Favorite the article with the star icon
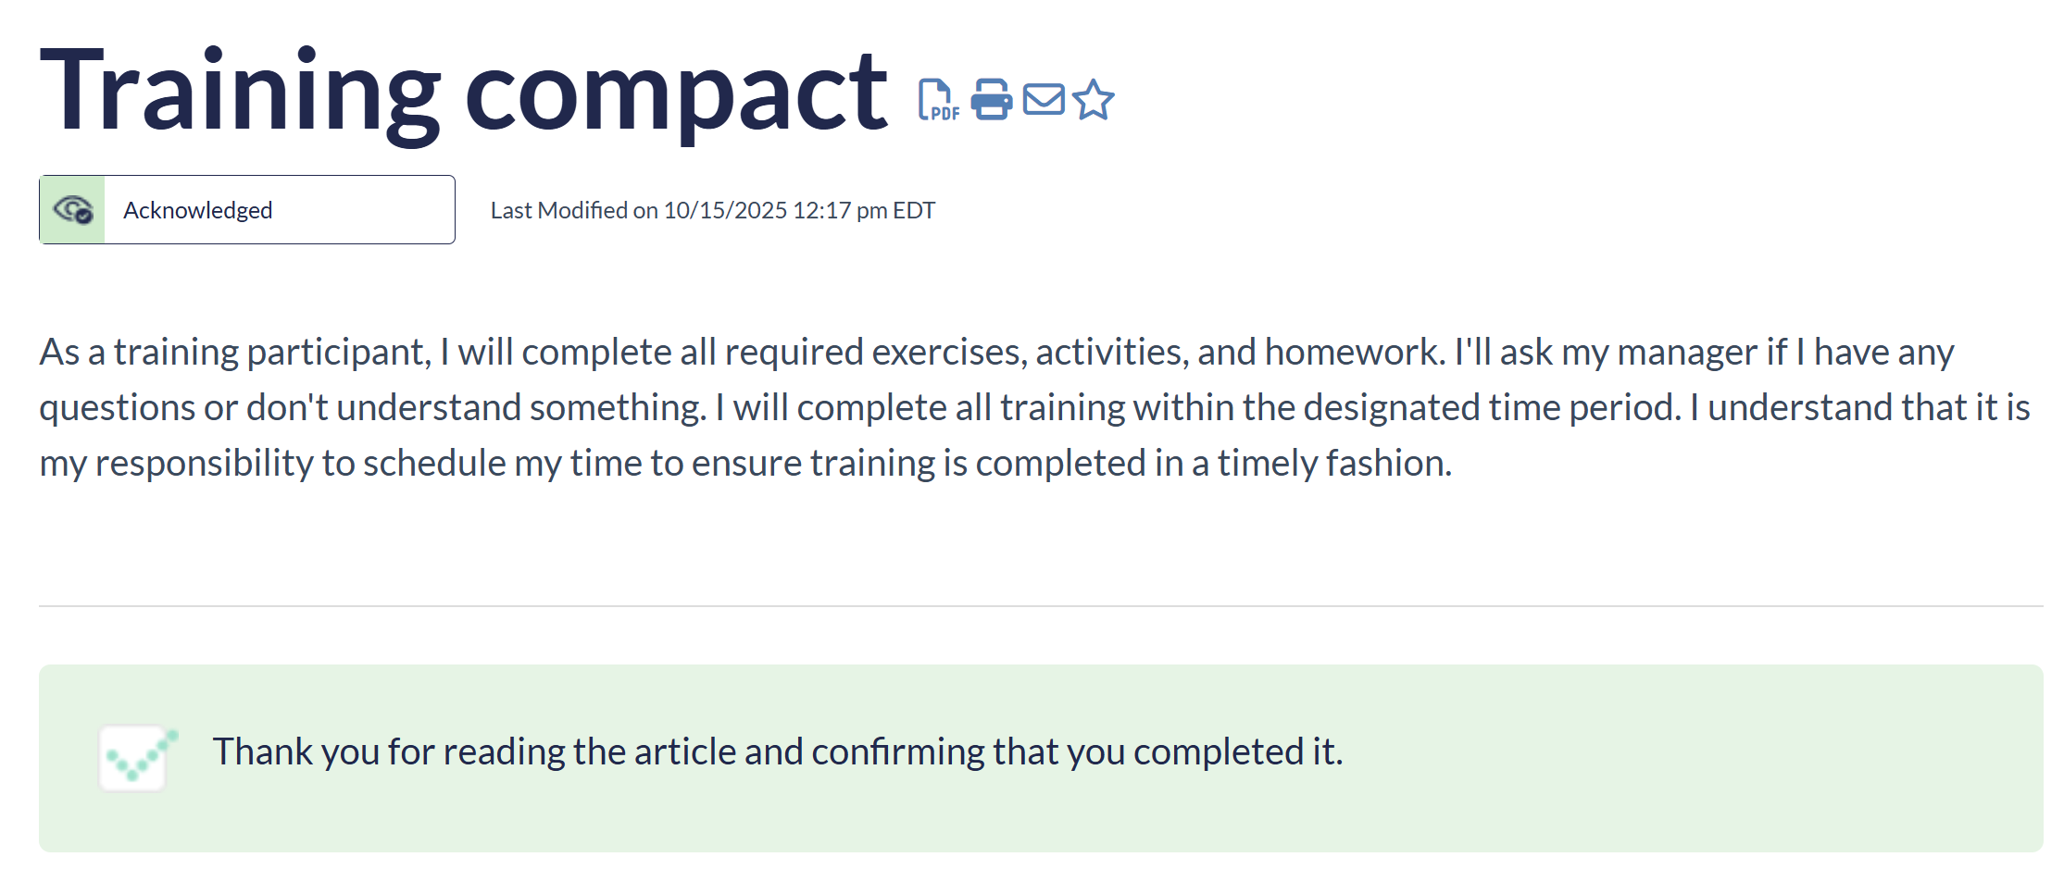Screen dimensions: 2064x894 point(1094,100)
